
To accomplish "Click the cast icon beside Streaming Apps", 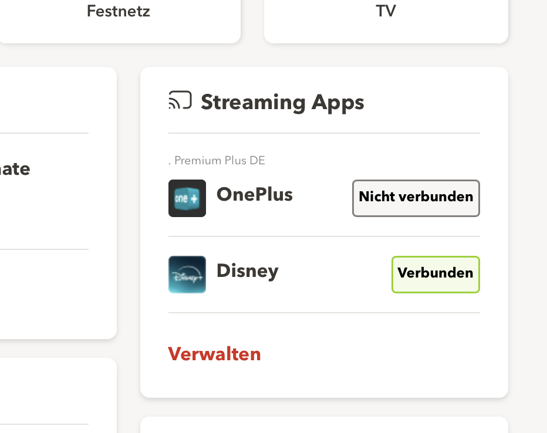I will pos(180,101).
